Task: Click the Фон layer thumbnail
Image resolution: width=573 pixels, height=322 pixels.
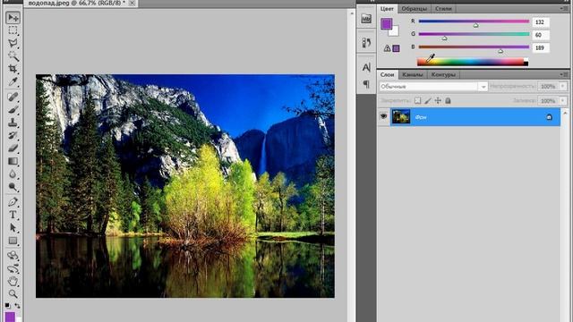Action: click(x=401, y=117)
